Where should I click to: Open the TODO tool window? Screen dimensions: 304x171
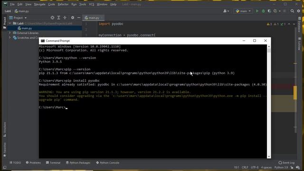pyautogui.click(x=15, y=162)
